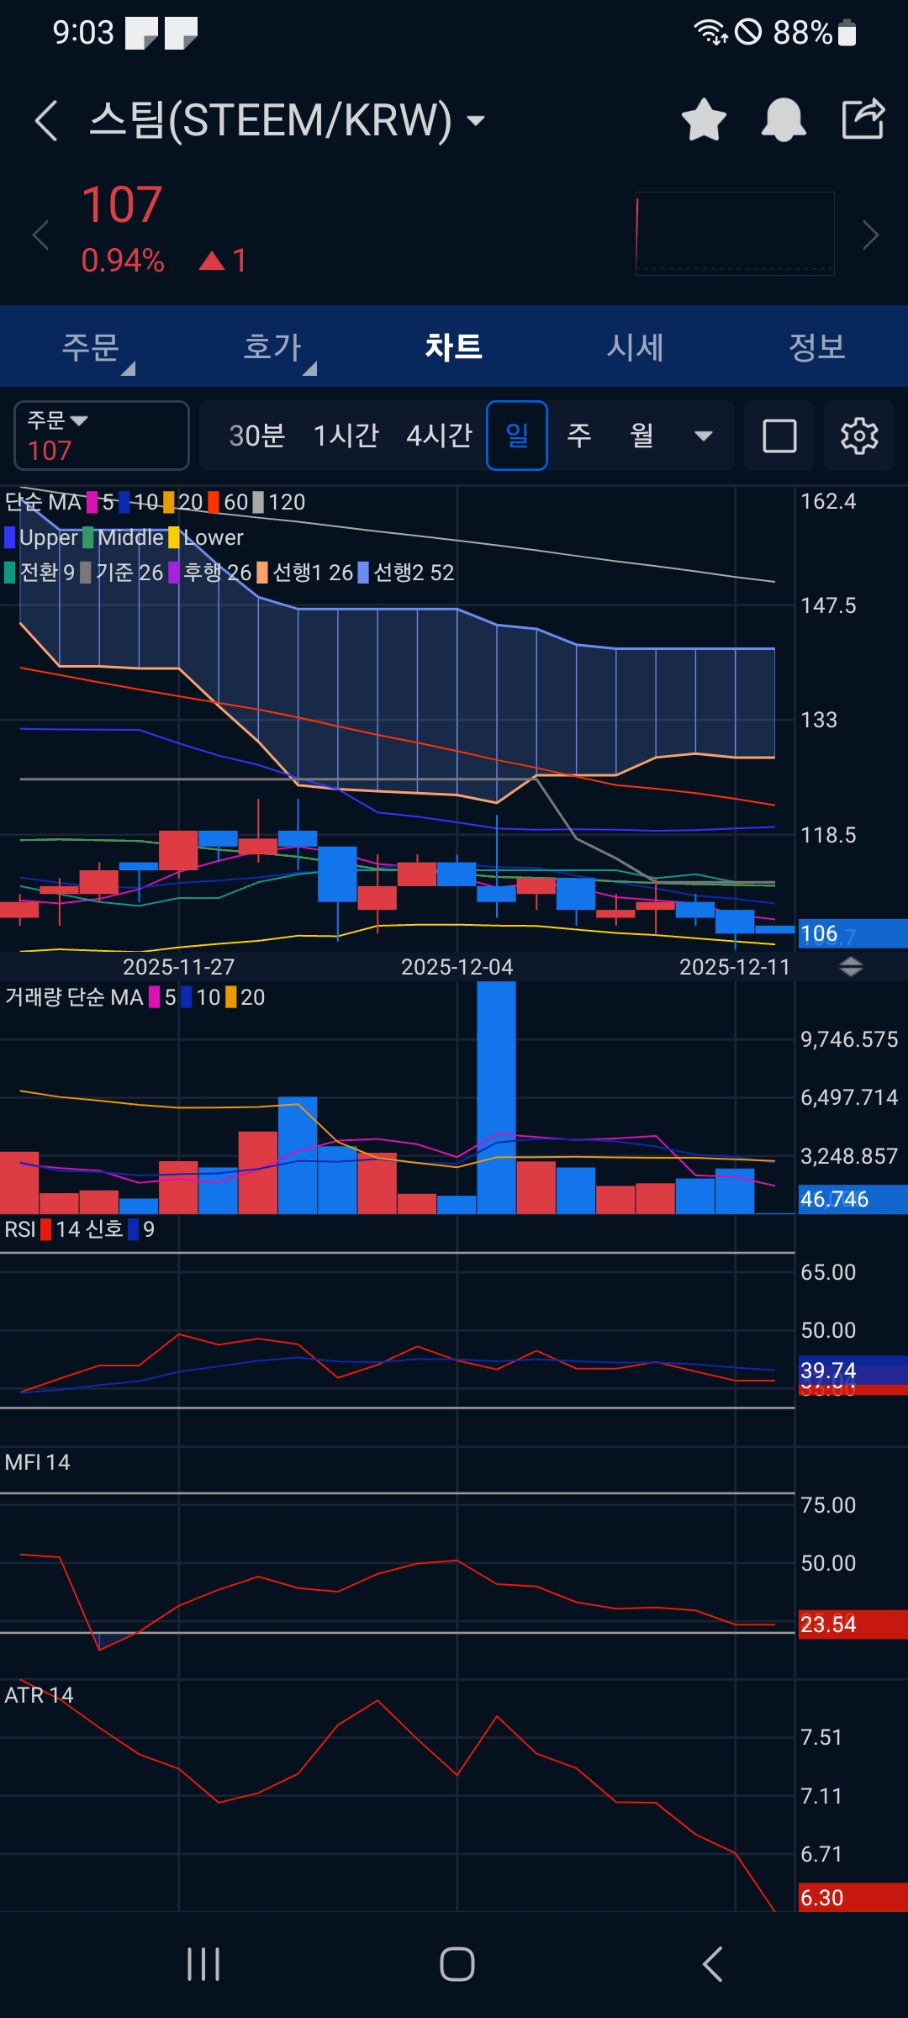Screen dimensions: 908x2018
Task: Tap the fullscreen chart square icon
Action: tap(779, 436)
